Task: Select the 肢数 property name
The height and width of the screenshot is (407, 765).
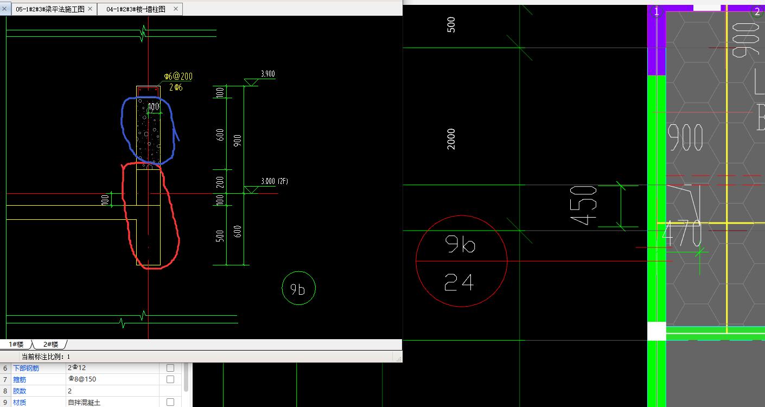Action: pyautogui.click(x=20, y=391)
